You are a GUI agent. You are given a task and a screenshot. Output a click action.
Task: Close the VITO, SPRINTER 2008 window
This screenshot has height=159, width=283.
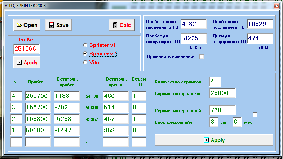pos(277,6)
